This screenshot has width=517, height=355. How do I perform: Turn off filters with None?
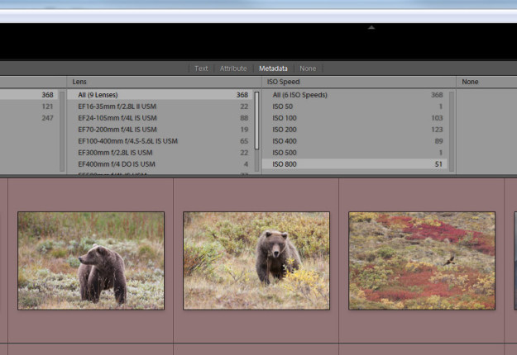(308, 69)
